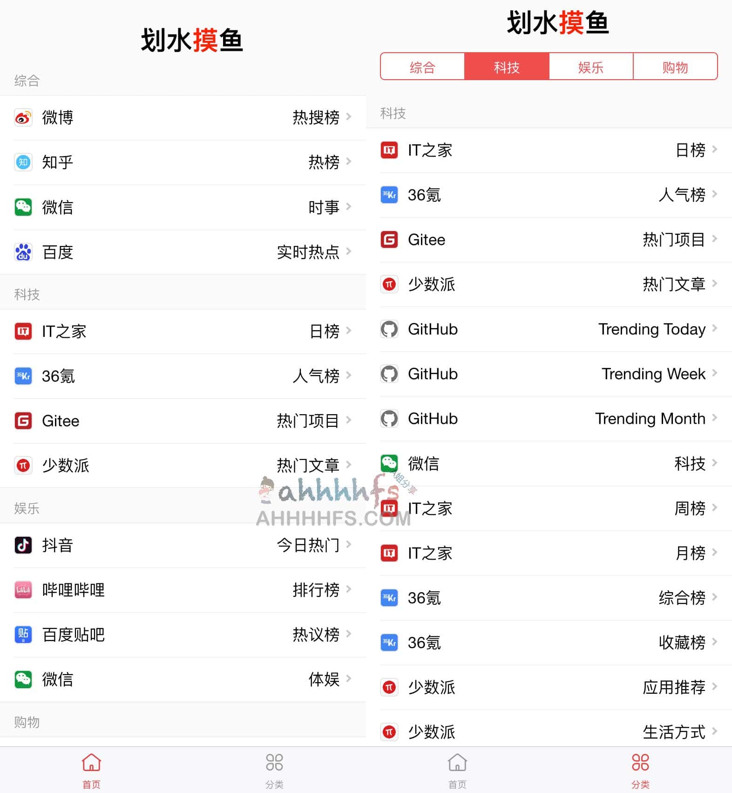Tap WeChat icon beside 科技 row

389,464
